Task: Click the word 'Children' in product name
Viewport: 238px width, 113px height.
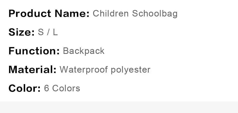Action: 111,13
